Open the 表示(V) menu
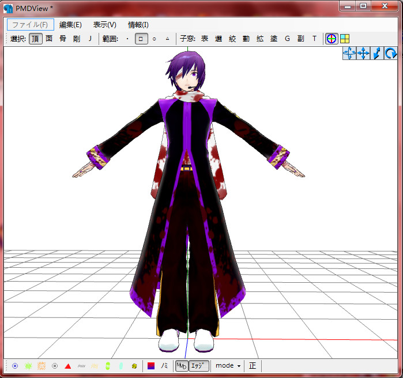The height and width of the screenshot is (378, 403). click(105, 25)
